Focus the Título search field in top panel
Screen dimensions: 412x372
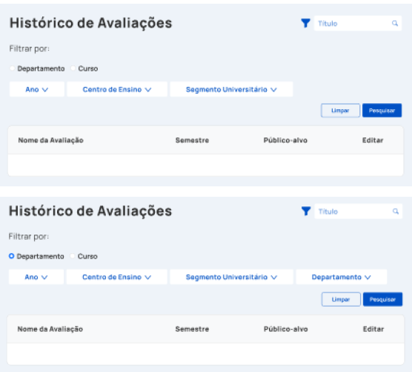pyautogui.click(x=358, y=24)
